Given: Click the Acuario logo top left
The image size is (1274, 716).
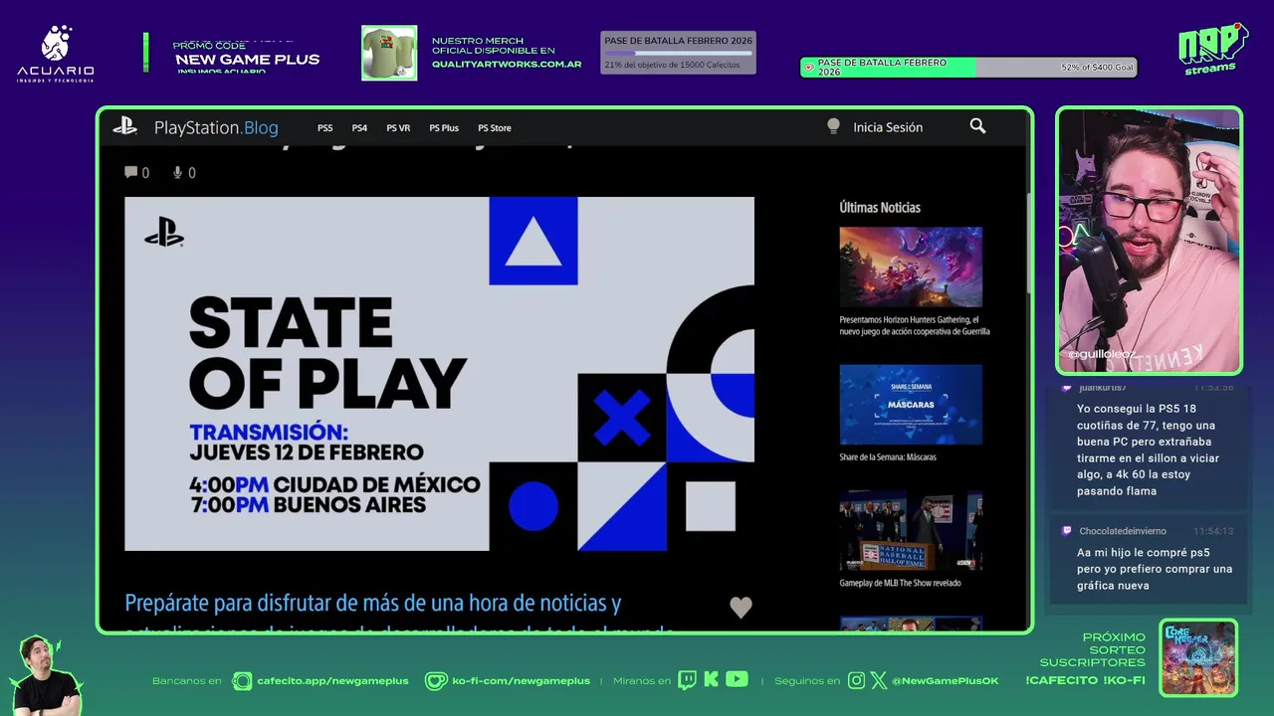Looking at the screenshot, I should click(x=56, y=54).
